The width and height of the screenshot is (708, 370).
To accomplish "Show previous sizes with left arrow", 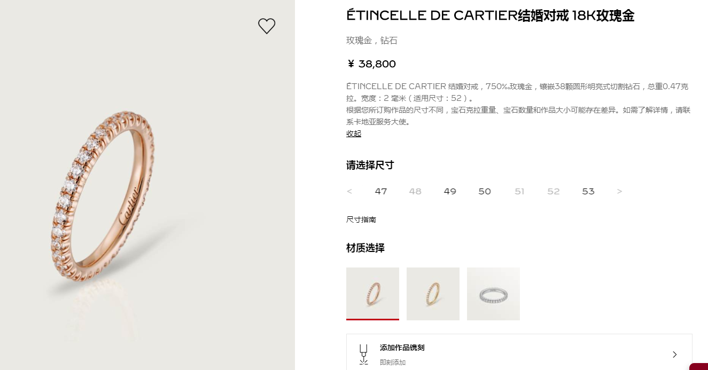I will (349, 191).
